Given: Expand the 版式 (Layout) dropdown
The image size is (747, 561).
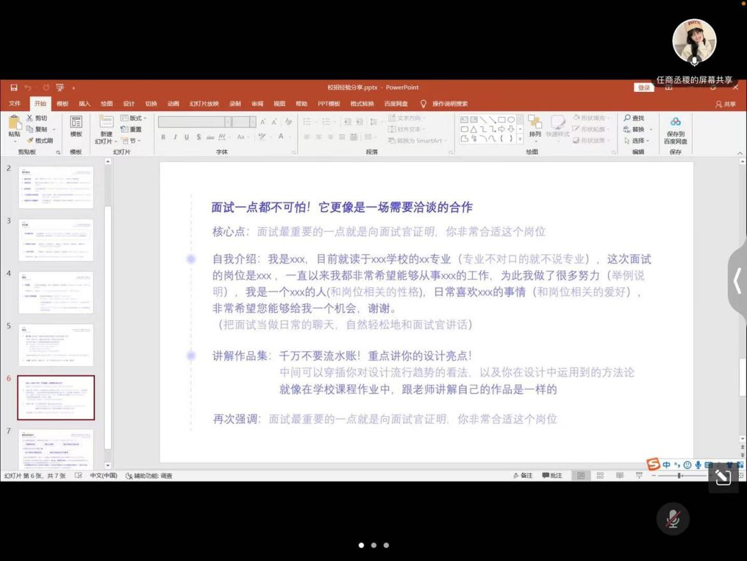Looking at the screenshot, I should pos(134,118).
